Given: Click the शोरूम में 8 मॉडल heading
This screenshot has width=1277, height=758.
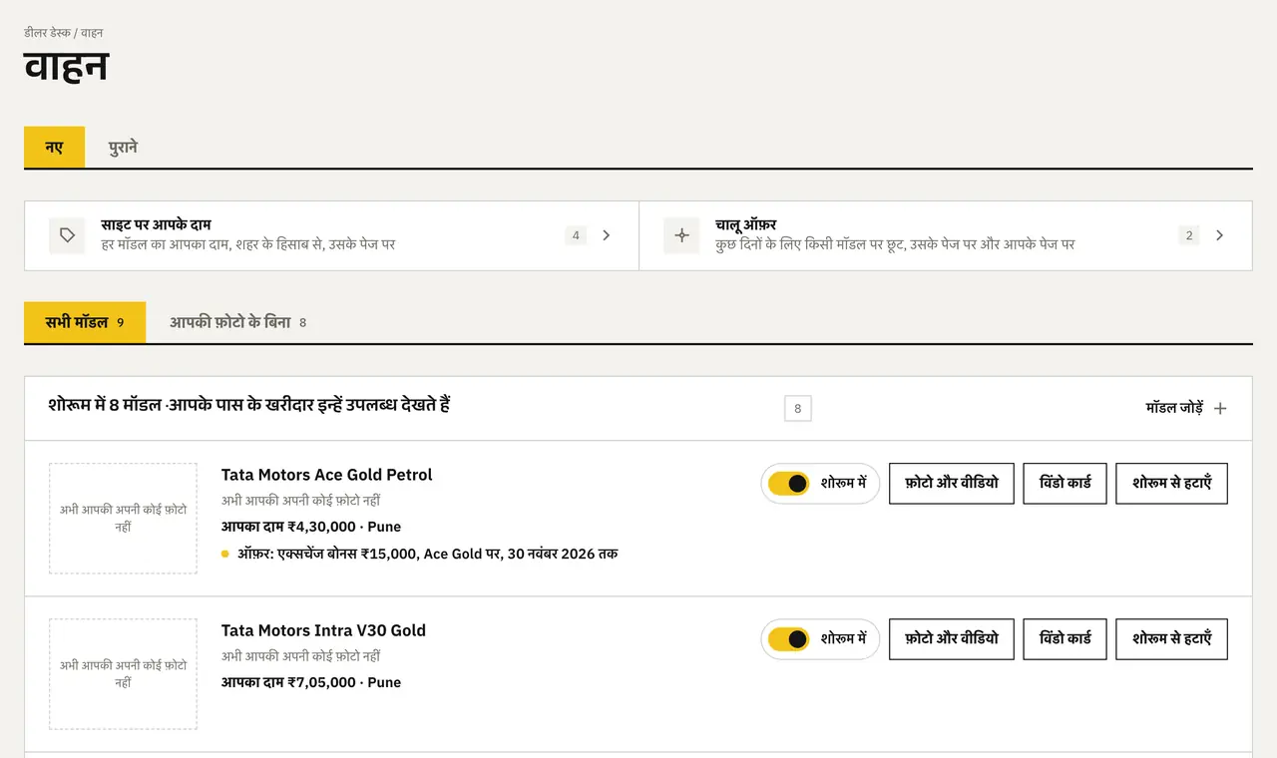Looking at the screenshot, I should point(249,405).
